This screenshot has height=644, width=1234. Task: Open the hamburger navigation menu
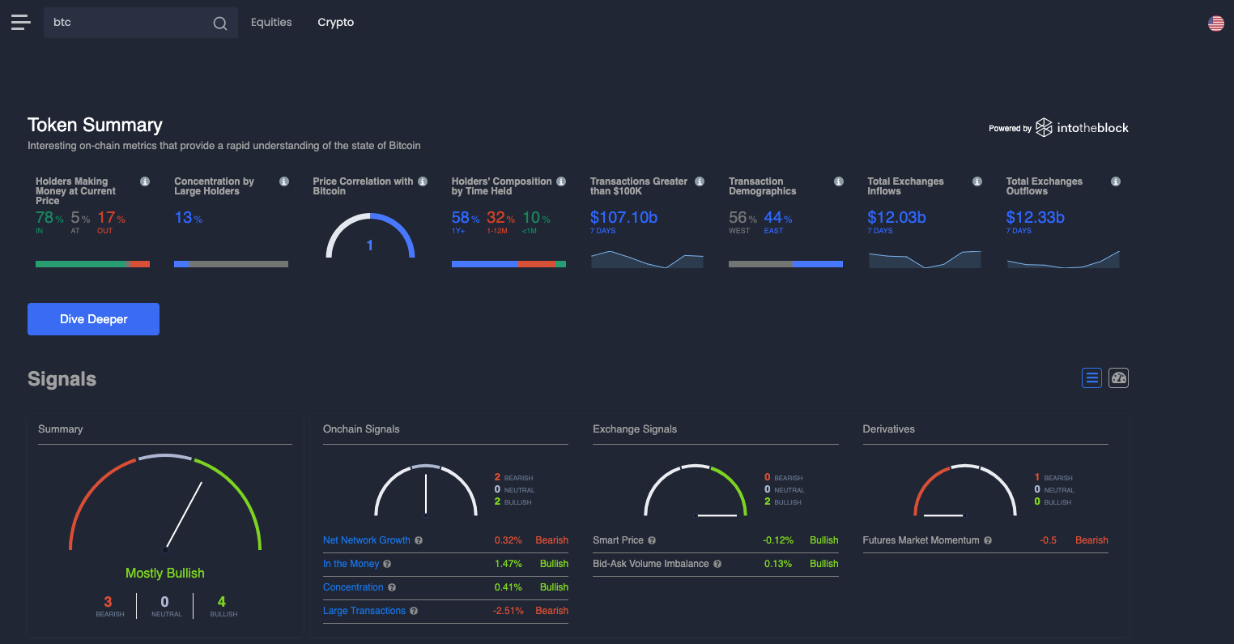pos(20,22)
